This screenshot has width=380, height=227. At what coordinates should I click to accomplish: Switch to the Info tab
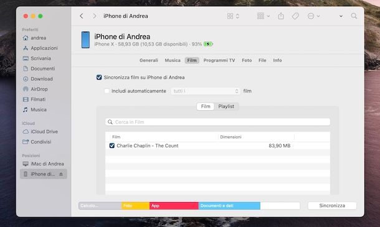click(x=277, y=60)
